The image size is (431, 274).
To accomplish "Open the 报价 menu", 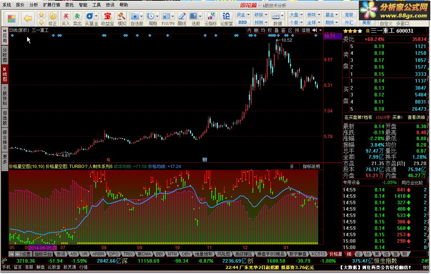I will 20,5.
